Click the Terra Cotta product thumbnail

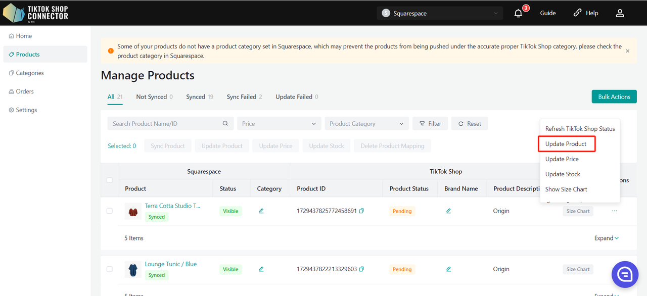coord(133,211)
